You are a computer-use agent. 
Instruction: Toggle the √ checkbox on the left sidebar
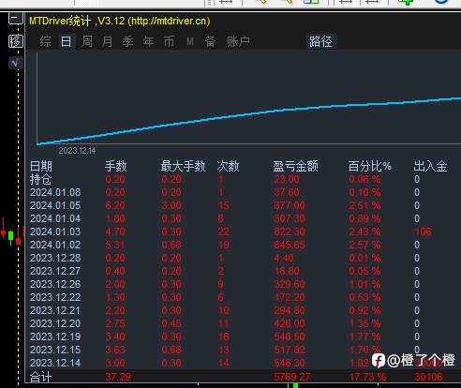(15, 63)
